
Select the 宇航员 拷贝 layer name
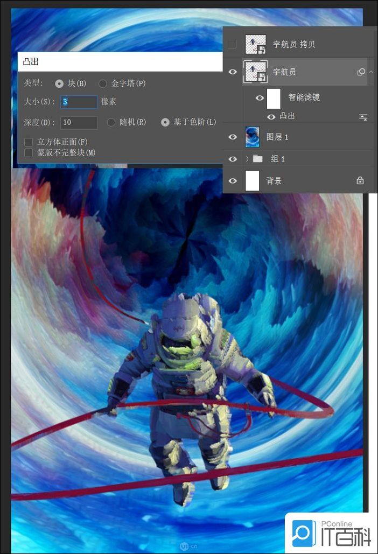[294, 44]
